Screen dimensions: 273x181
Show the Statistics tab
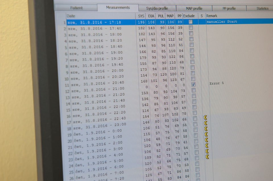[262, 8]
